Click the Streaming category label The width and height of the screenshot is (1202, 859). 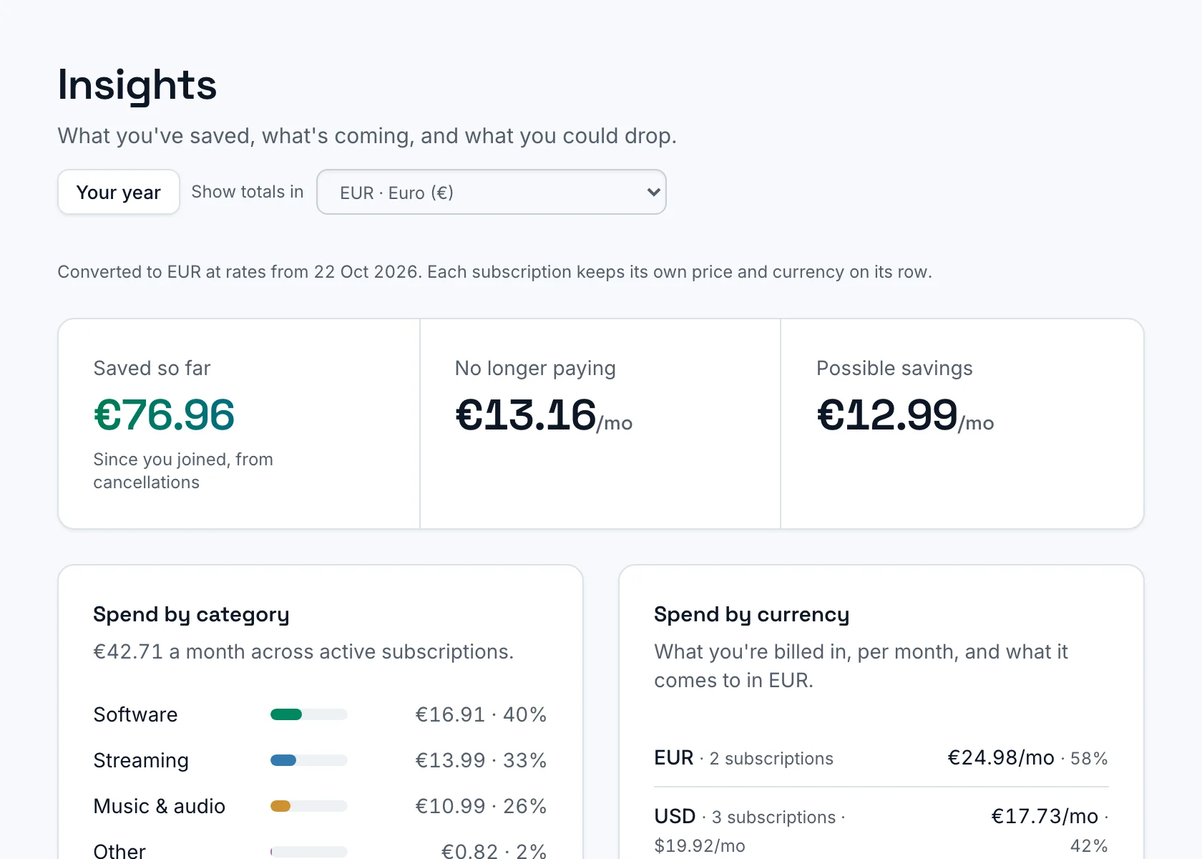coord(141,760)
